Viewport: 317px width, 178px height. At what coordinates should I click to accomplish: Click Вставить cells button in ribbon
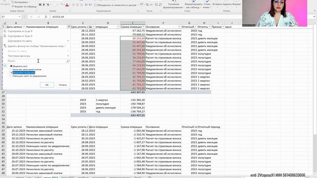pyautogui.click(x=217, y=4)
